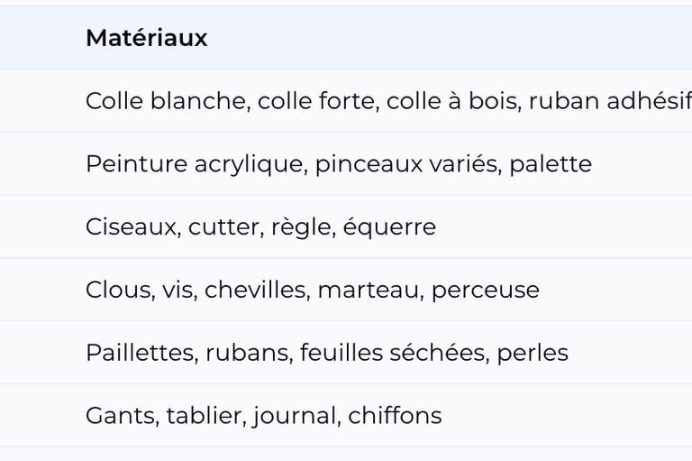Click the word 'perceuse' in the table
Screen dimensions: 692x461
pos(486,291)
